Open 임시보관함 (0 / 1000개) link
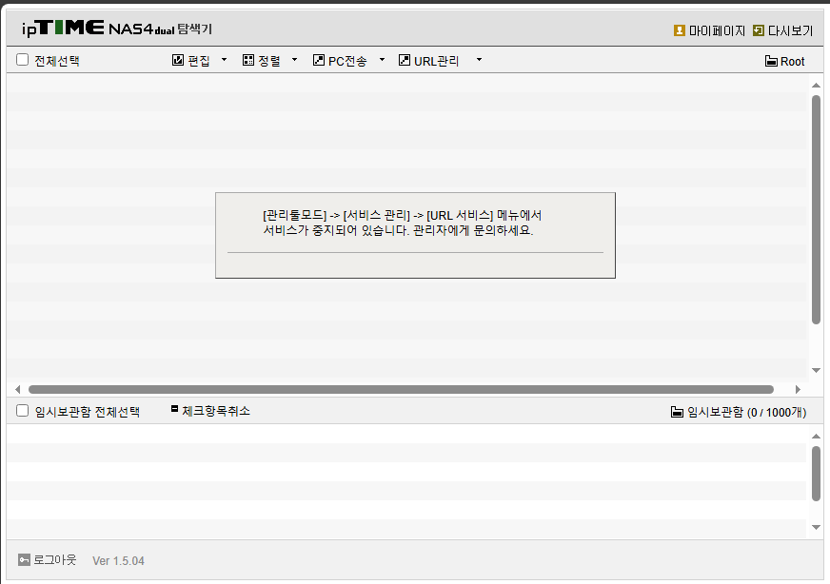Image resolution: width=830 pixels, height=584 pixels. pyautogui.click(x=747, y=412)
